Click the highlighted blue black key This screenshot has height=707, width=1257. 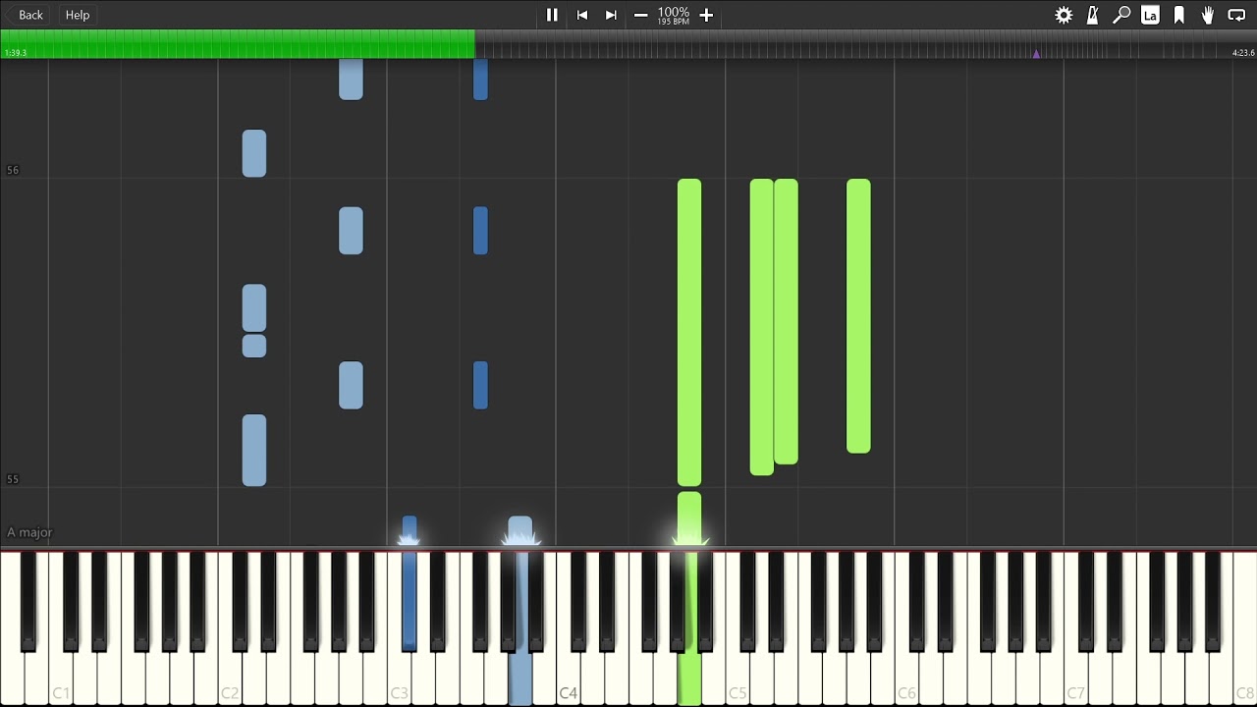tap(410, 601)
